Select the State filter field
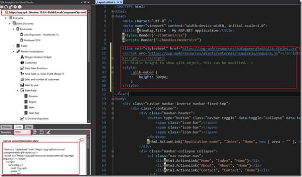 tap(32, 107)
